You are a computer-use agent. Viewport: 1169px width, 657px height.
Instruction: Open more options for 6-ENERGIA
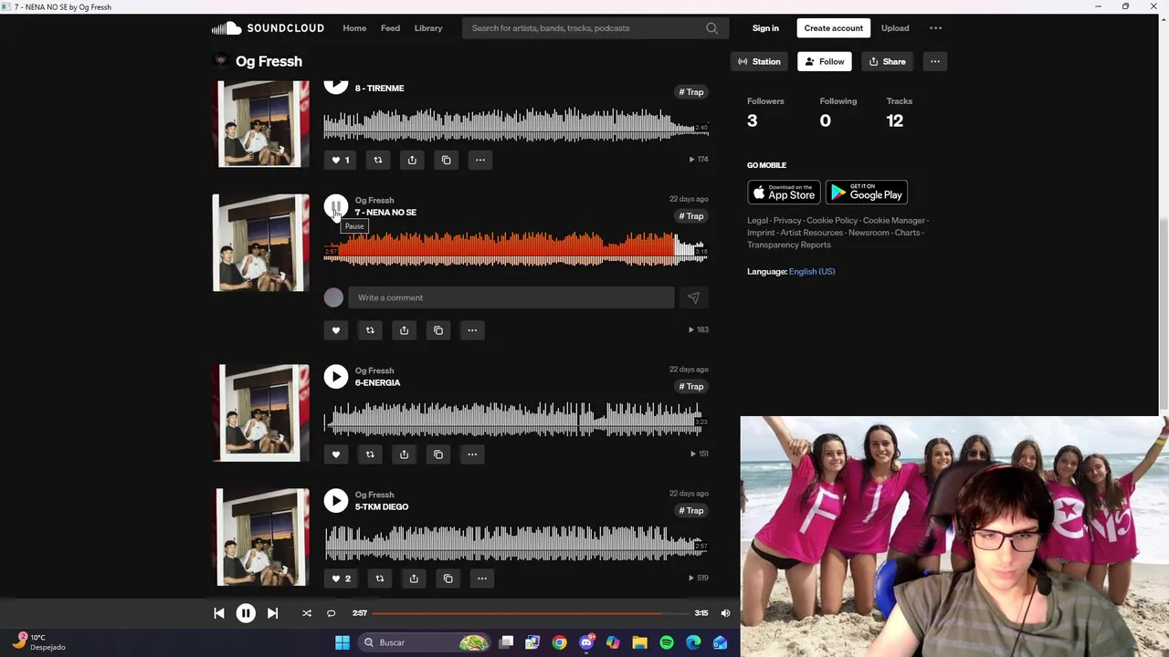click(472, 454)
